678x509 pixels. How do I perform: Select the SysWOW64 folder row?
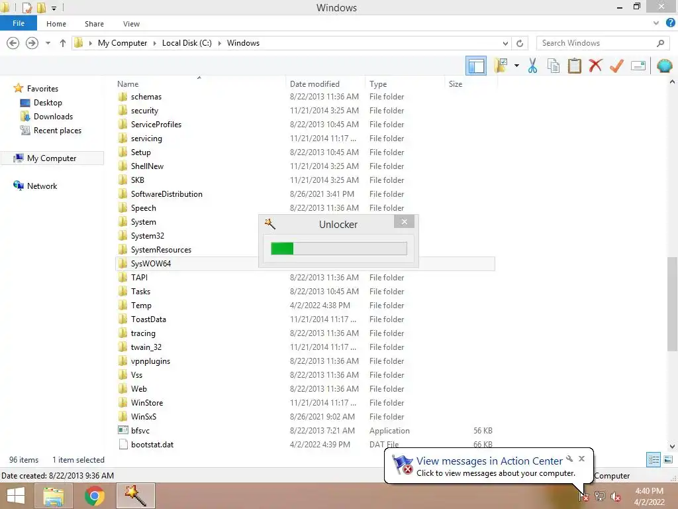(x=305, y=264)
